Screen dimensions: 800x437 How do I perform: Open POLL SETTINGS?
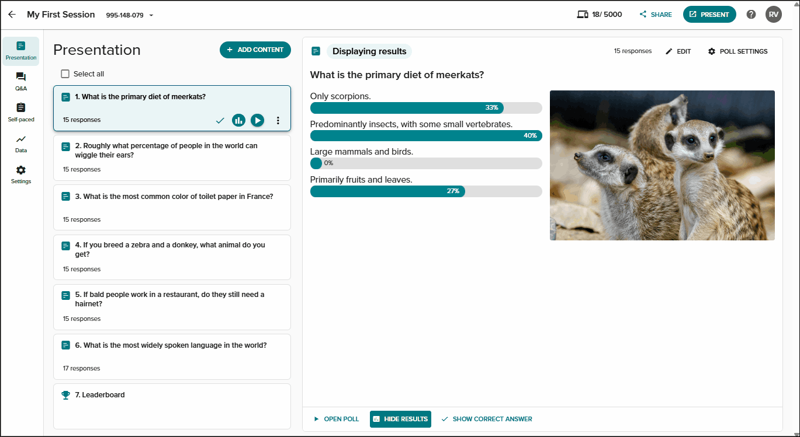(737, 51)
